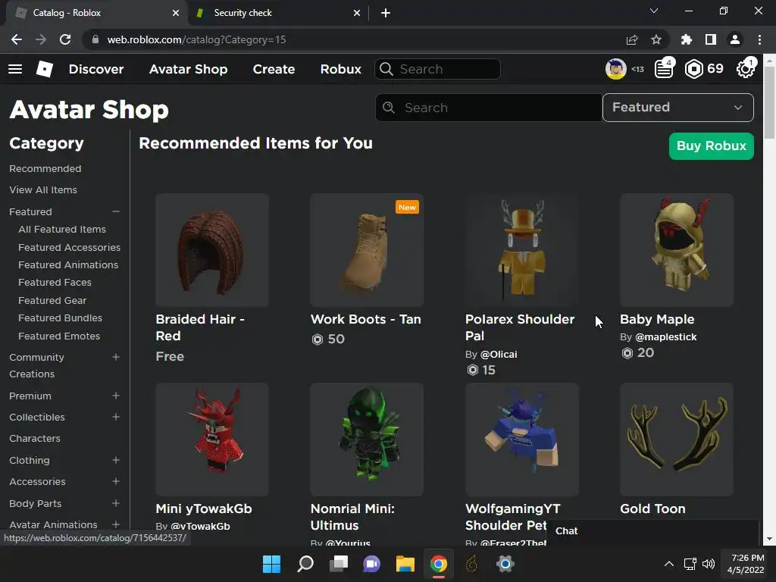776x582 pixels.
Task: Open File Explorer from the taskbar
Action: tap(405, 564)
